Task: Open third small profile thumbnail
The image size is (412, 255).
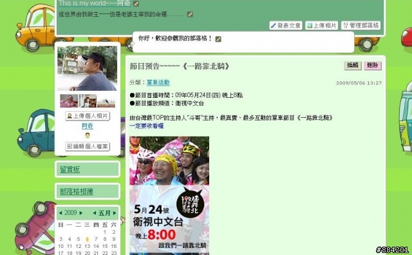Action: pos(106,101)
